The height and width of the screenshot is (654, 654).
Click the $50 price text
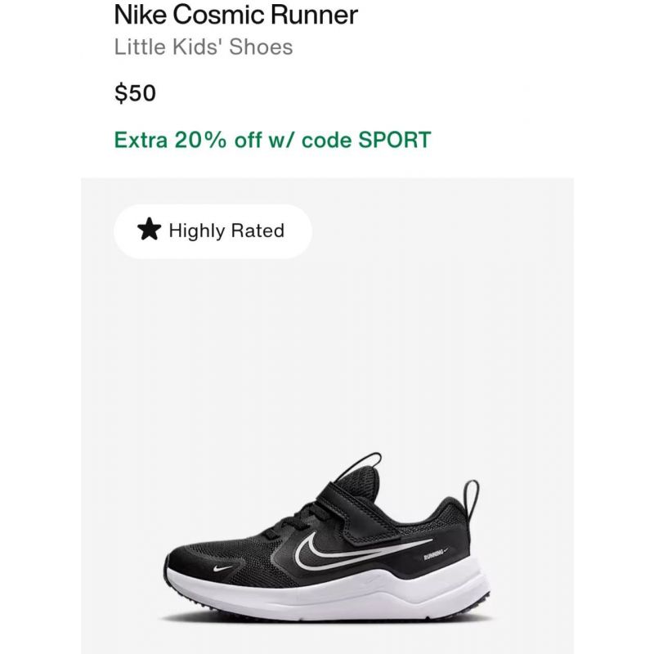135,92
